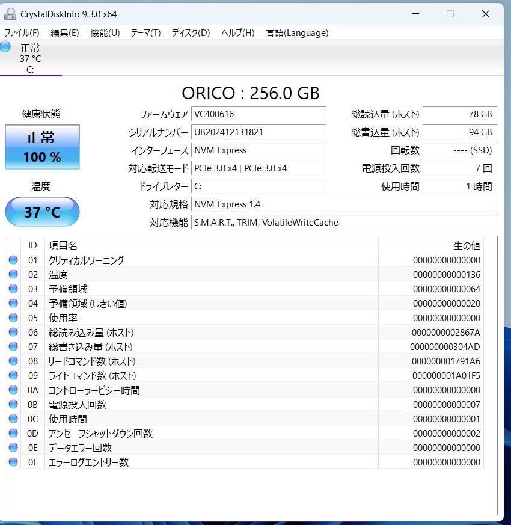Click raw value 00000000000020
511x525 pixels.
(447, 303)
